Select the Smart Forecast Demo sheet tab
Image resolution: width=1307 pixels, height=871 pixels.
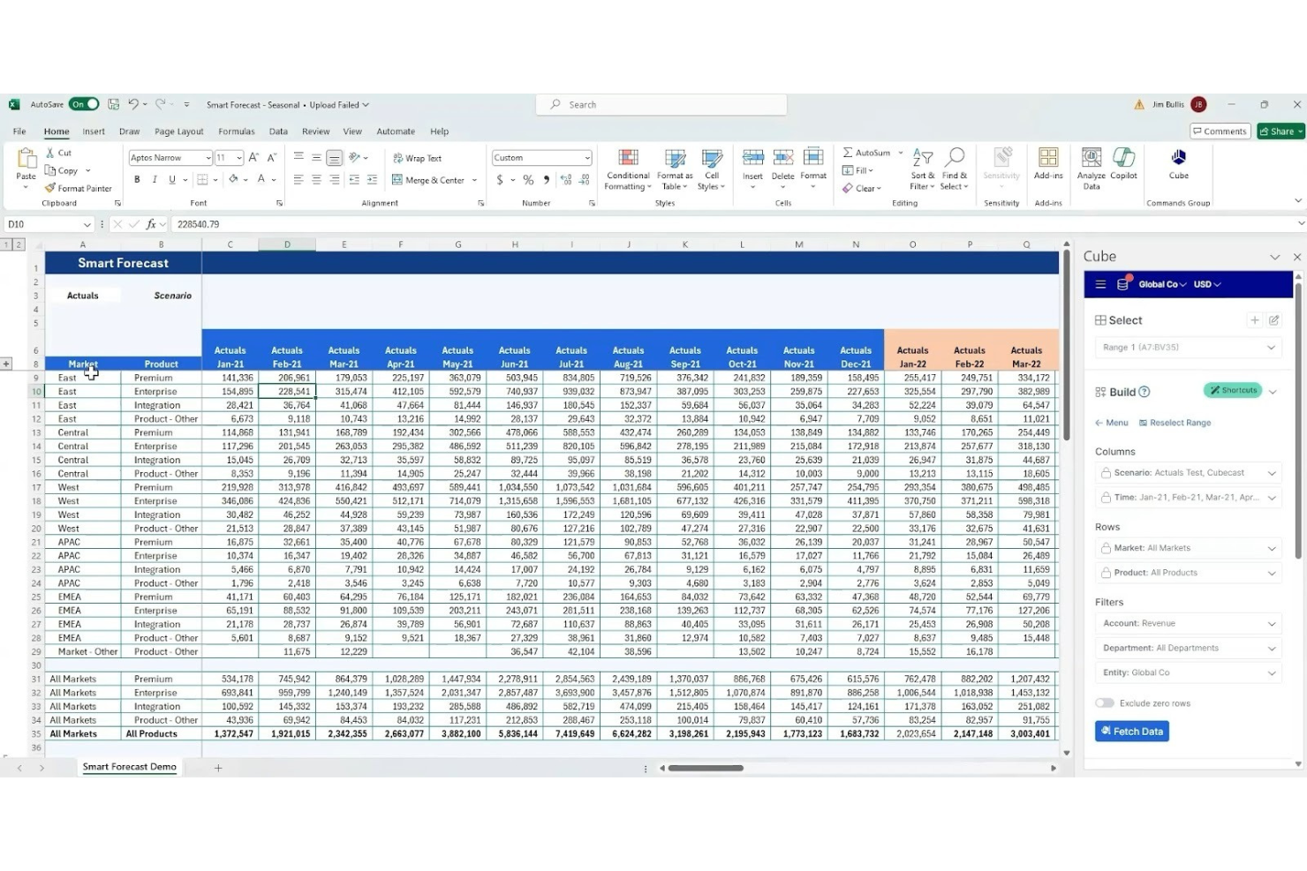(x=129, y=767)
